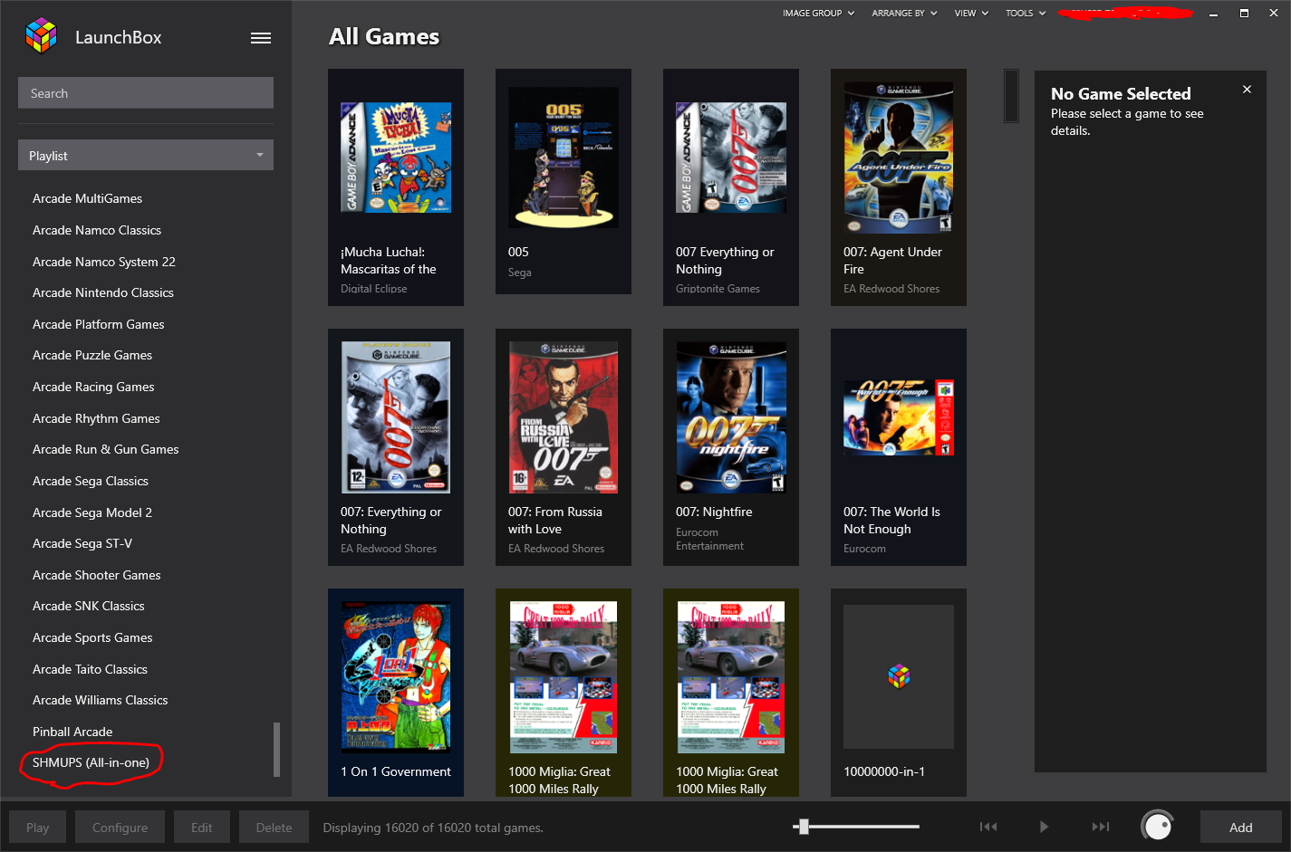Image resolution: width=1291 pixels, height=852 pixels.
Task: Click the Configure button
Action: 120,828
